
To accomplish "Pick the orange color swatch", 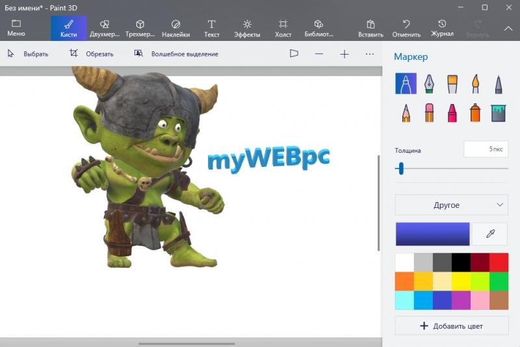I will click(x=404, y=281).
